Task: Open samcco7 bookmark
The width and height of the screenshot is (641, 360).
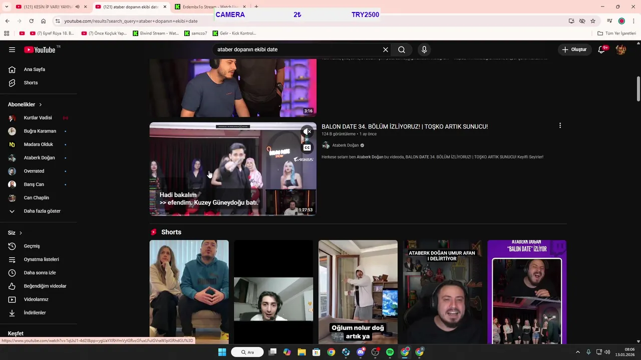Action: click(x=196, y=33)
